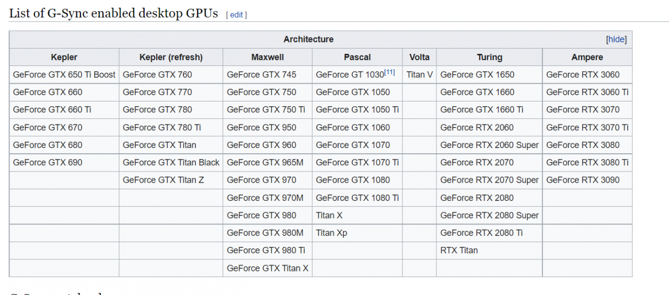Select the GeForce GTX 1080 Ti cell
The height and width of the screenshot is (295, 669).
[x=357, y=198]
